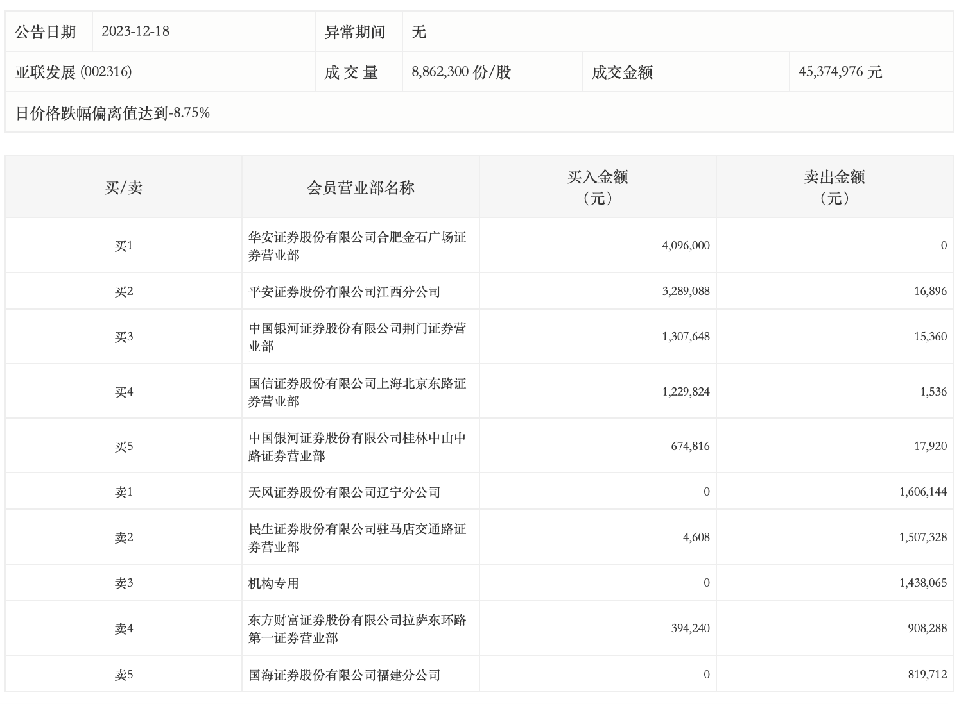
Task: Click the 会员营业部名称 column header
Action: [360, 187]
